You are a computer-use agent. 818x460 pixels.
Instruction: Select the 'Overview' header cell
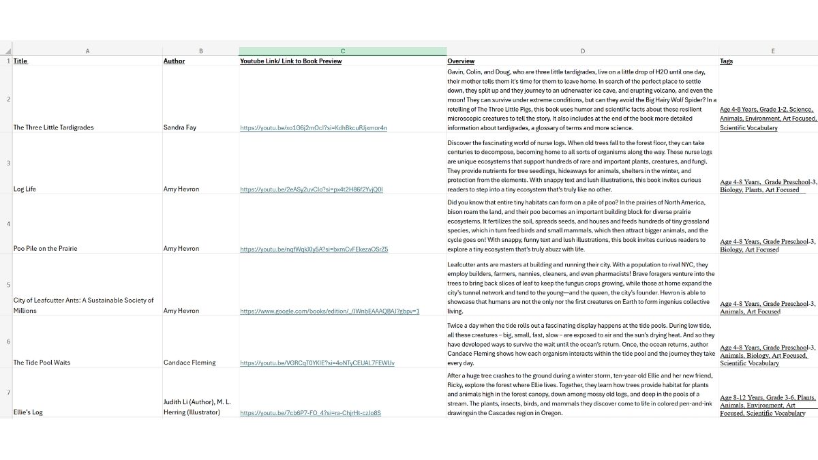pyautogui.click(x=461, y=61)
